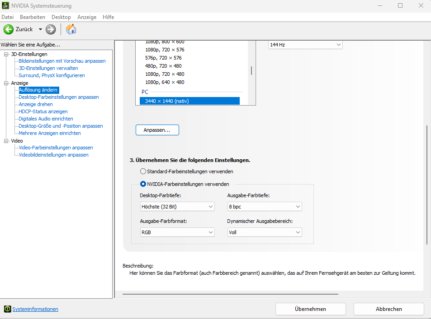Click the NVIDIA icon in the title bar

[x=5, y=5]
